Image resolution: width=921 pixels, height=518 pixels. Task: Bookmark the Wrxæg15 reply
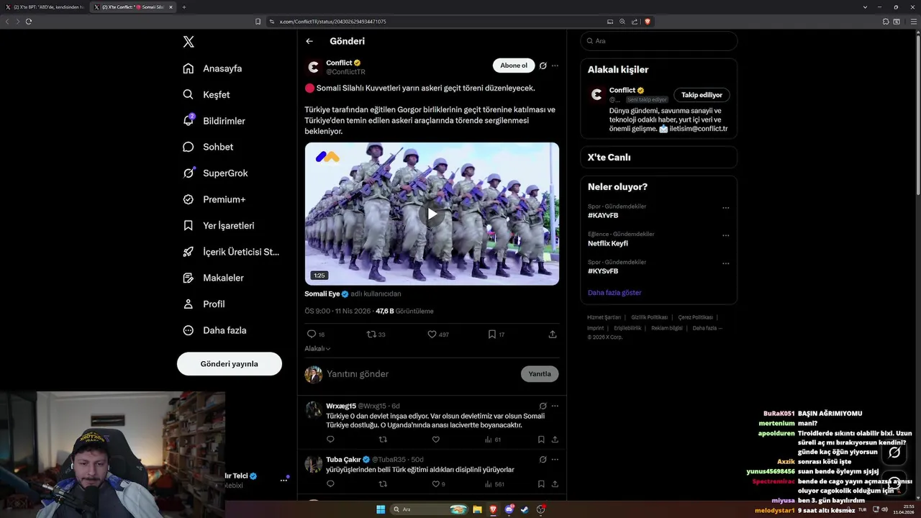pyautogui.click(x=541, y=440)
